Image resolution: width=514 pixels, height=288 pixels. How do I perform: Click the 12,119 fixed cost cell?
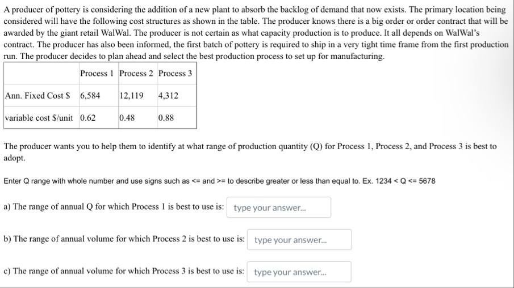(137, 96)
